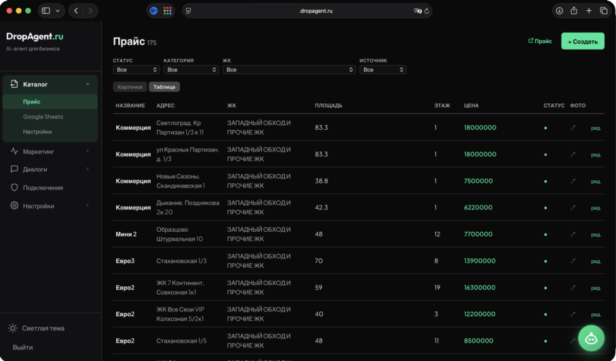The image size is (616, 361).
Task: Click the Маркетинг sidebar icon
Action: tap(14, 151)
